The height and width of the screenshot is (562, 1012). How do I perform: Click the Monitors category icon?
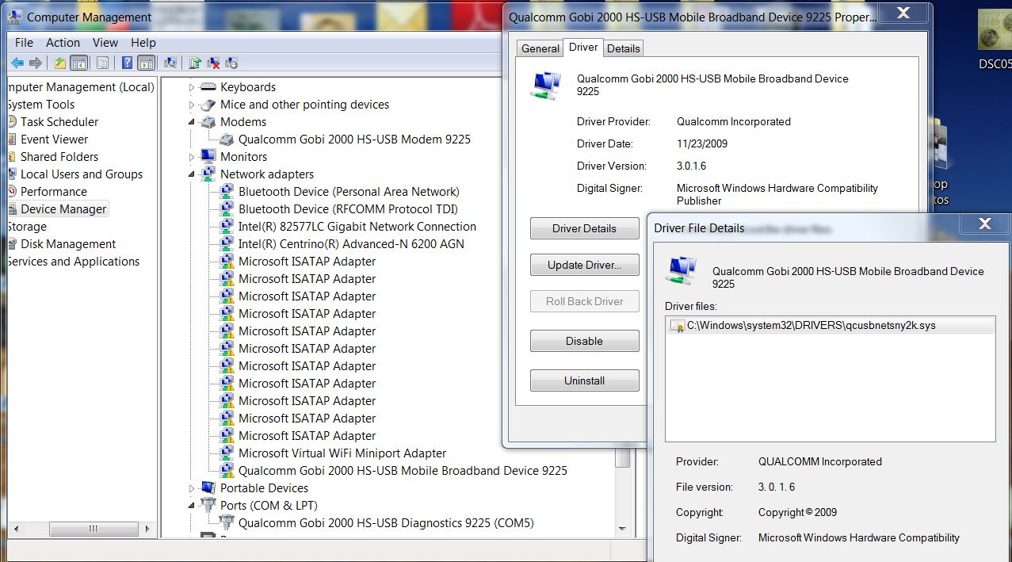[x=208, y=157]
